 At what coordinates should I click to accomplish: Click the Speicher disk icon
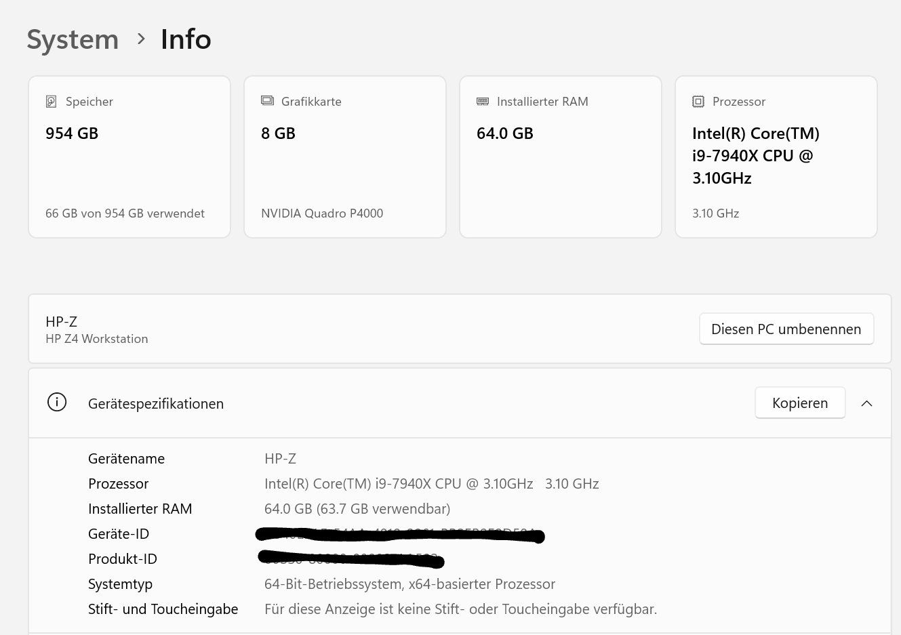tap(52, 102)
